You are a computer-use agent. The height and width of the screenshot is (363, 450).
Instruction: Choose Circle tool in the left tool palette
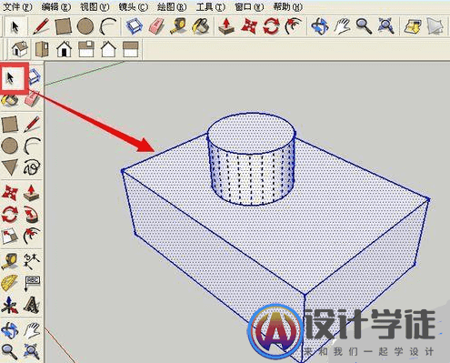click(10, 146)
